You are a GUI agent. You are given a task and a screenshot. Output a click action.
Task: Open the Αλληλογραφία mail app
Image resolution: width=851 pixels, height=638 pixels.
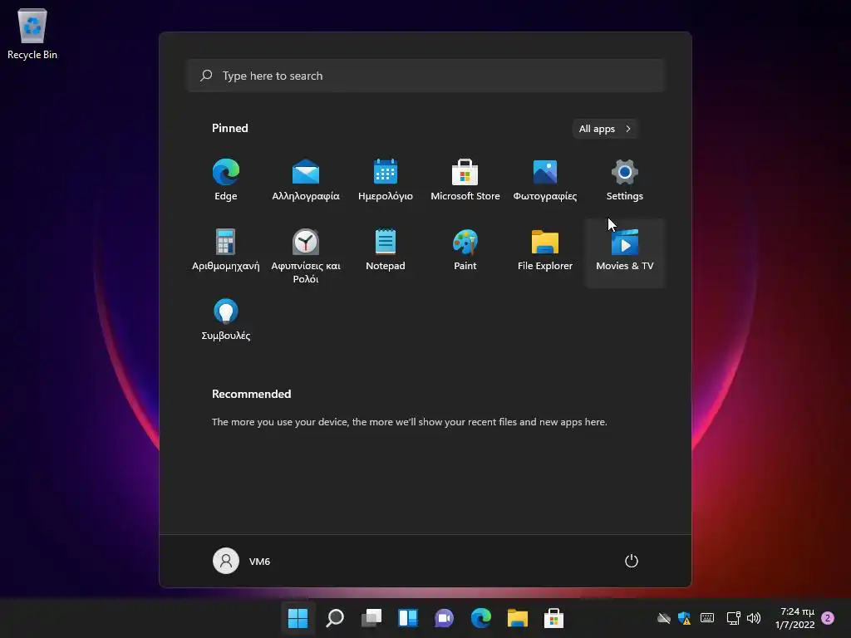click(x=306, y=180)
